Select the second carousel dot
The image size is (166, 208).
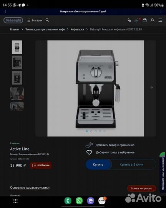point(91,131)
